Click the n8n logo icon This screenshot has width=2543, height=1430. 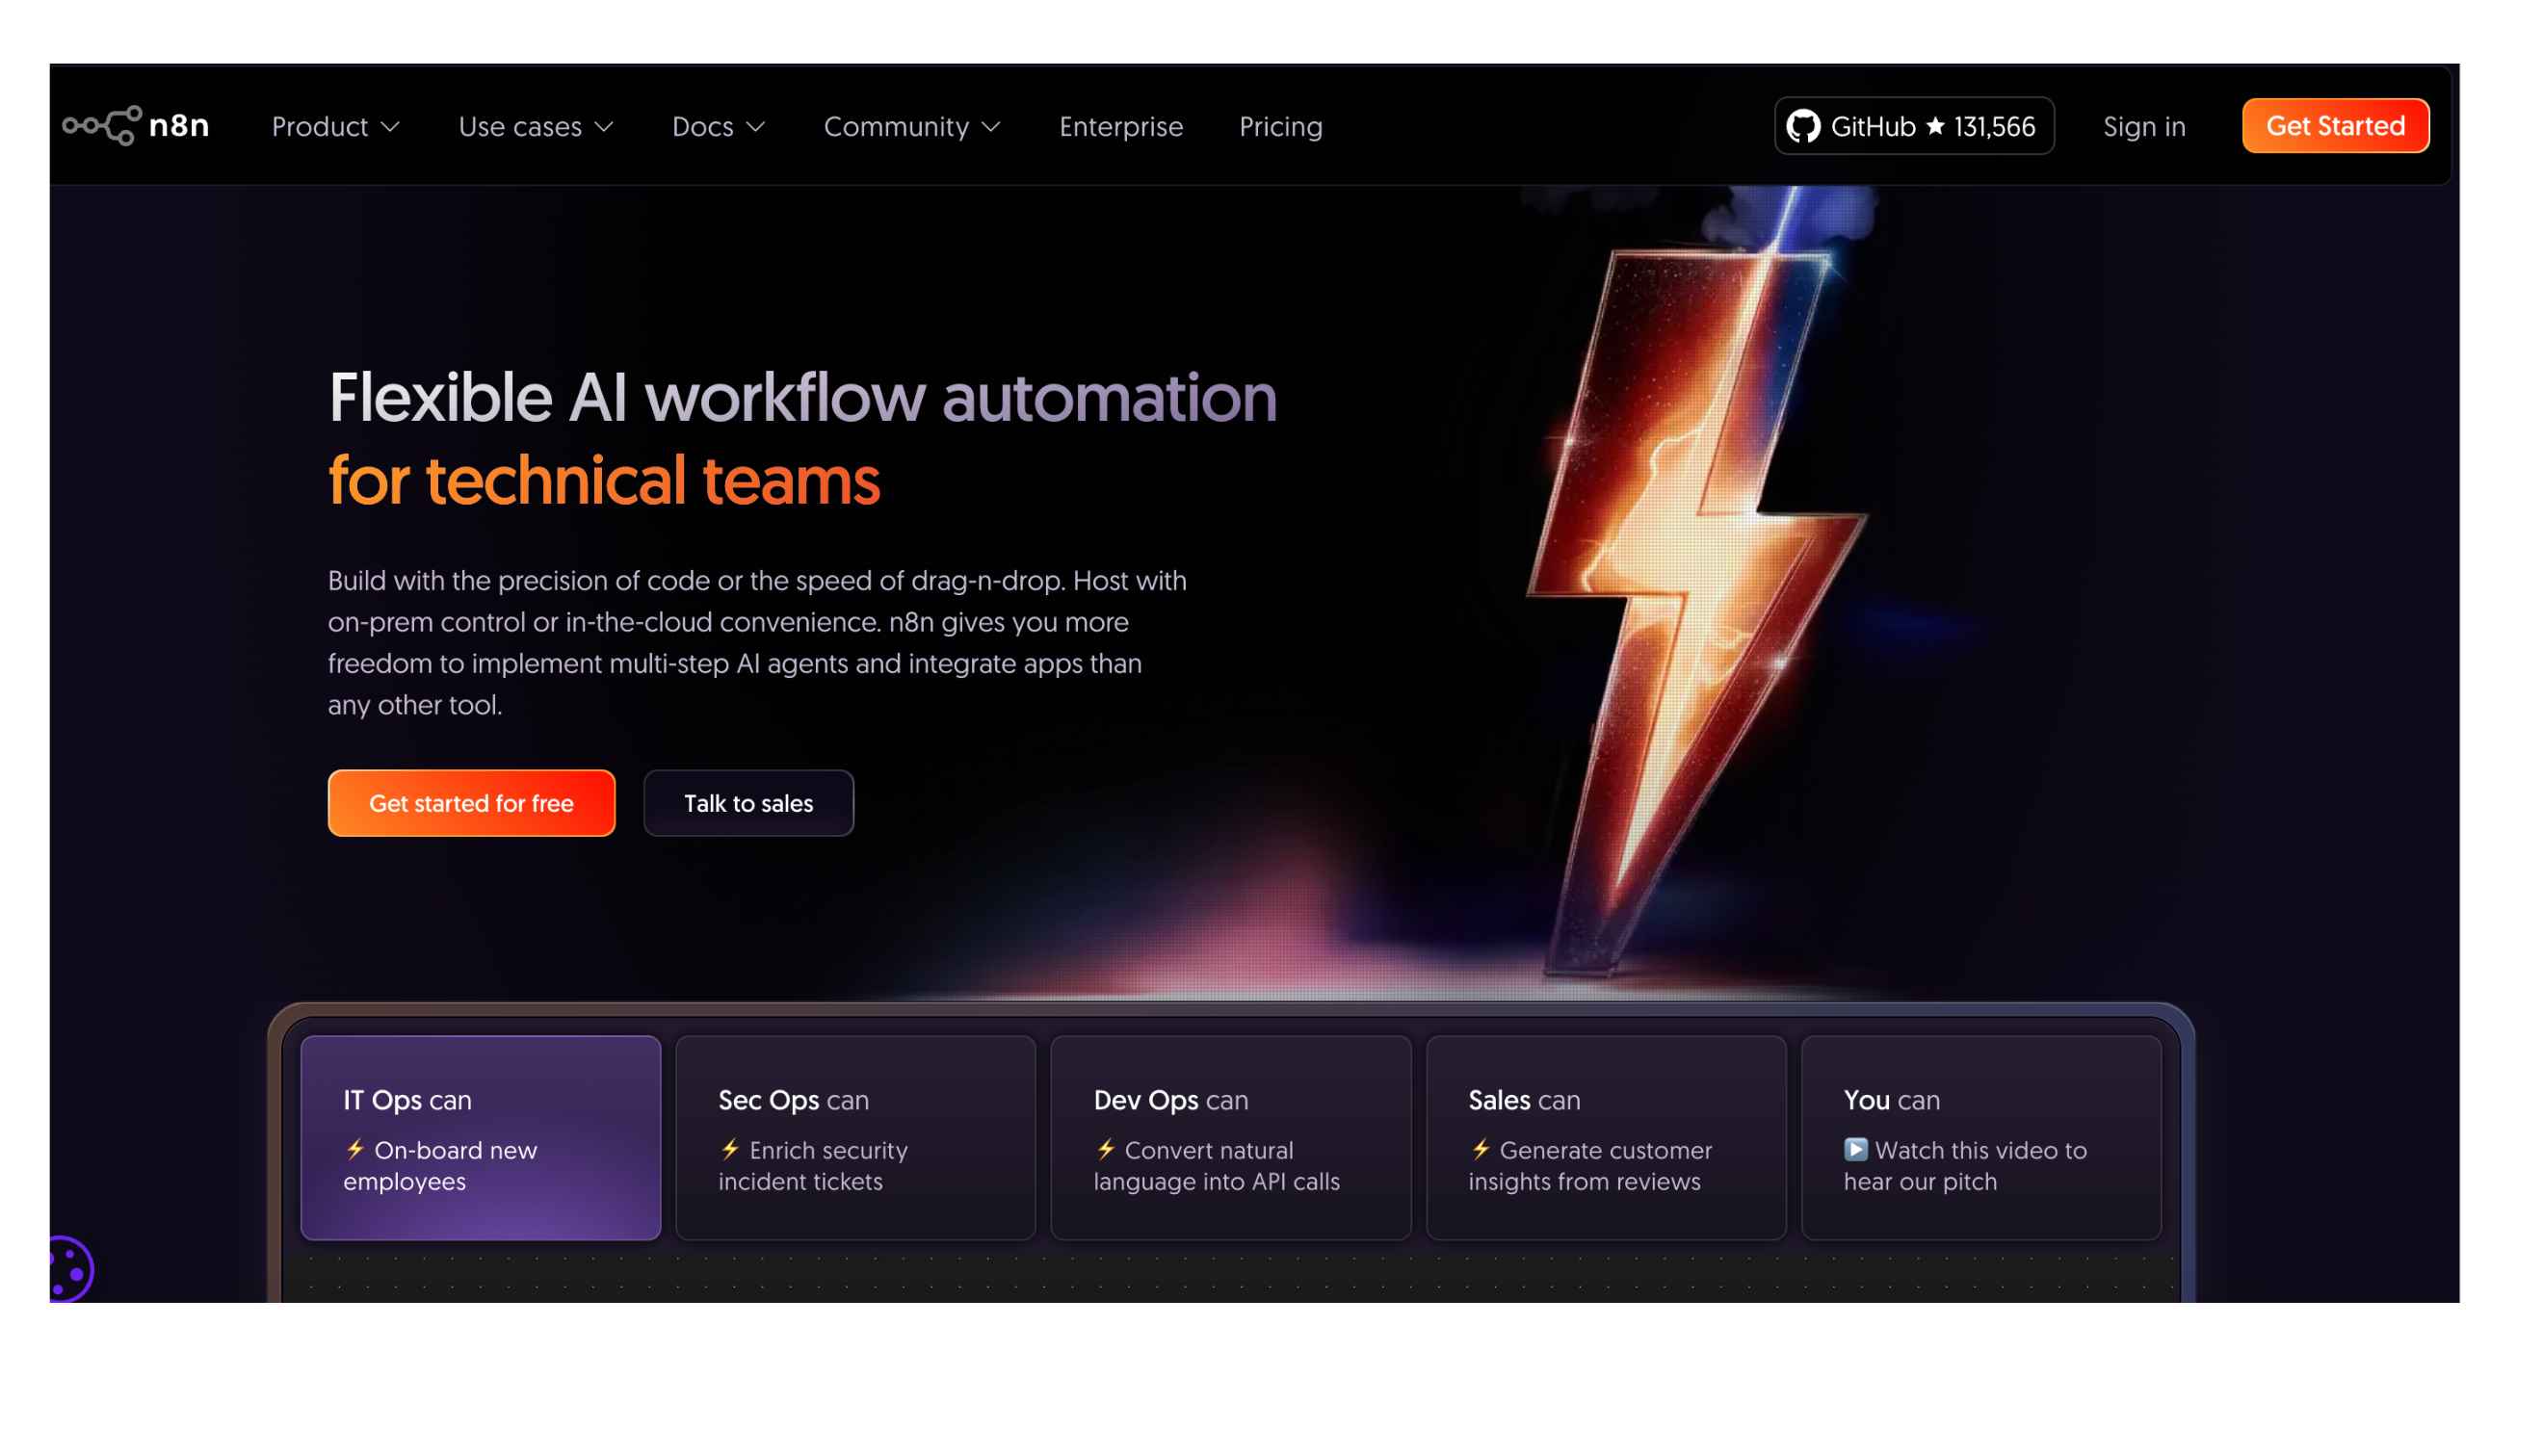[103, 126]
